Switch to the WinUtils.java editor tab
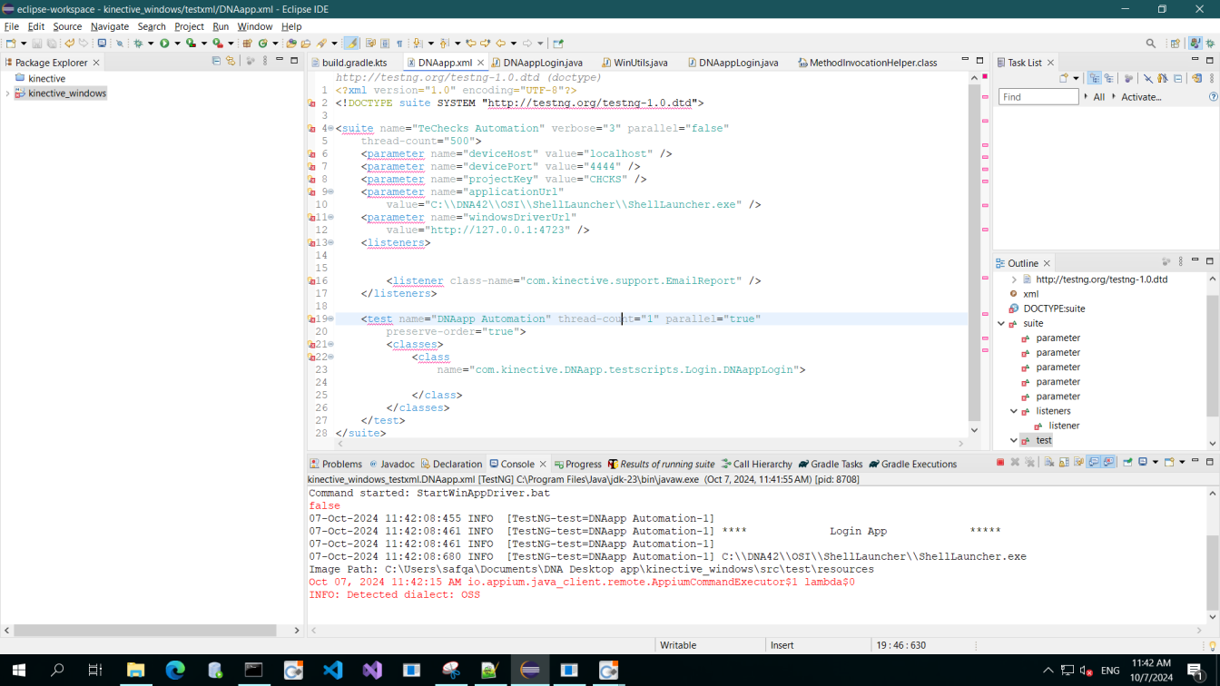Image resolution: width=1220 pixels, height=686 pixels. pyautogui.click(x=640, y=63)
